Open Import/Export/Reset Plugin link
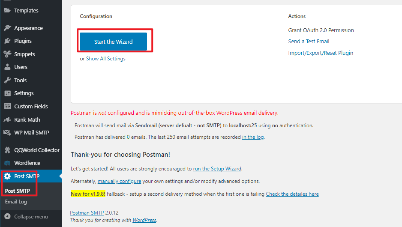Viewport: 402px width, 227px height. pyautogui.click(x=321, y=53)
